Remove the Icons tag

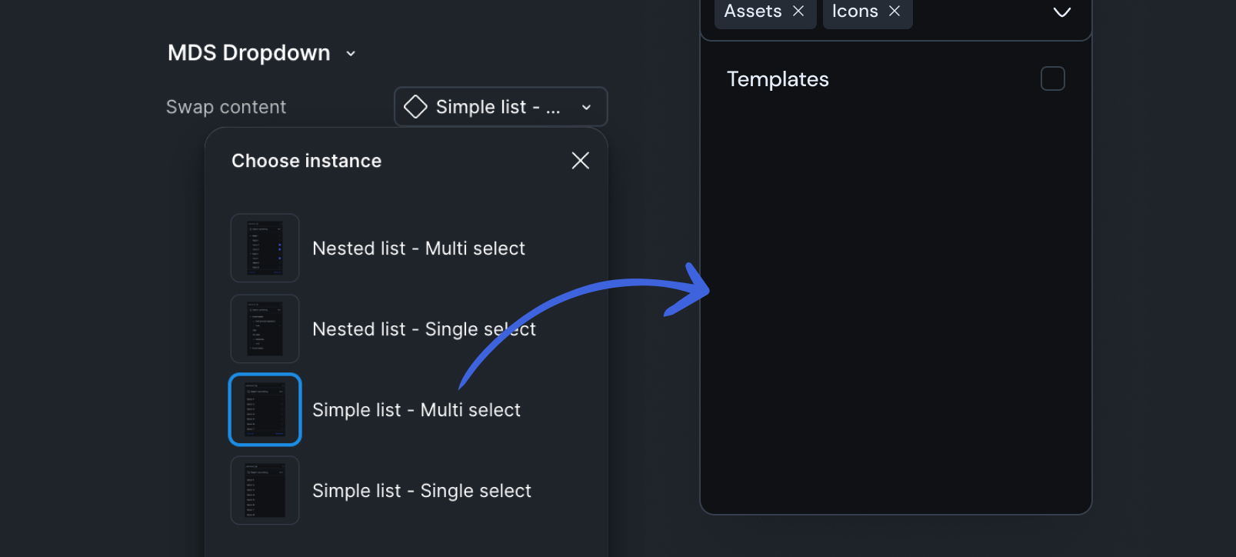click(x=895, y=11)
